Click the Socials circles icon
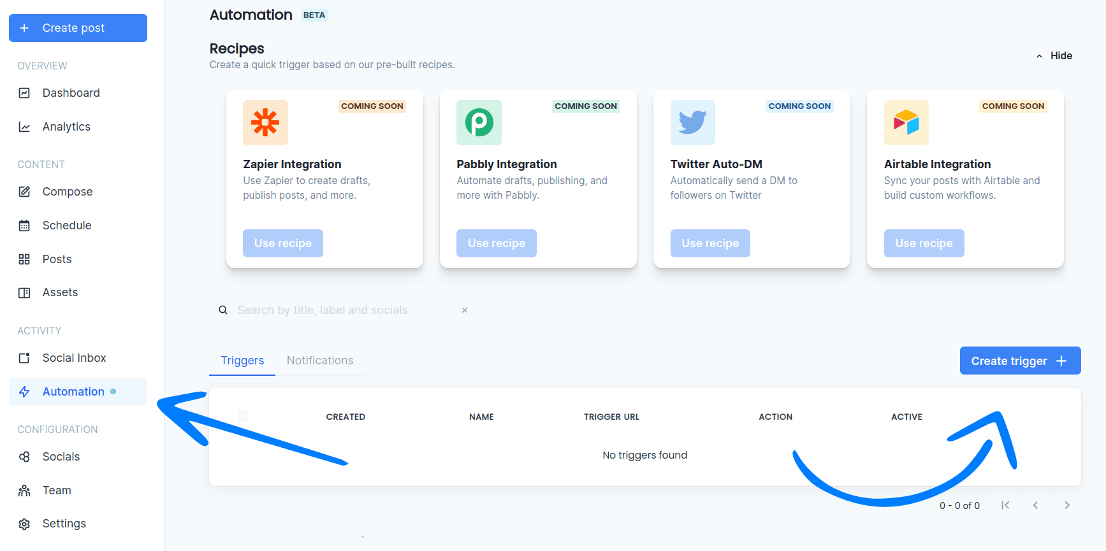1106x551 pixels. pyautogui.click(x=24, y=457)
